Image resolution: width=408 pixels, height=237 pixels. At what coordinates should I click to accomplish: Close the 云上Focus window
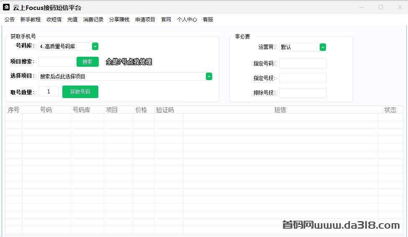point(400,7)
